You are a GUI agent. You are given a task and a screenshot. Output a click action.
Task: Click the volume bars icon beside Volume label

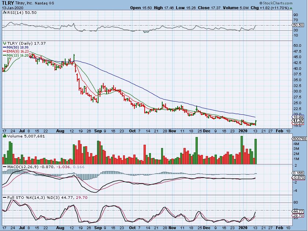click(x=5, y=136)
